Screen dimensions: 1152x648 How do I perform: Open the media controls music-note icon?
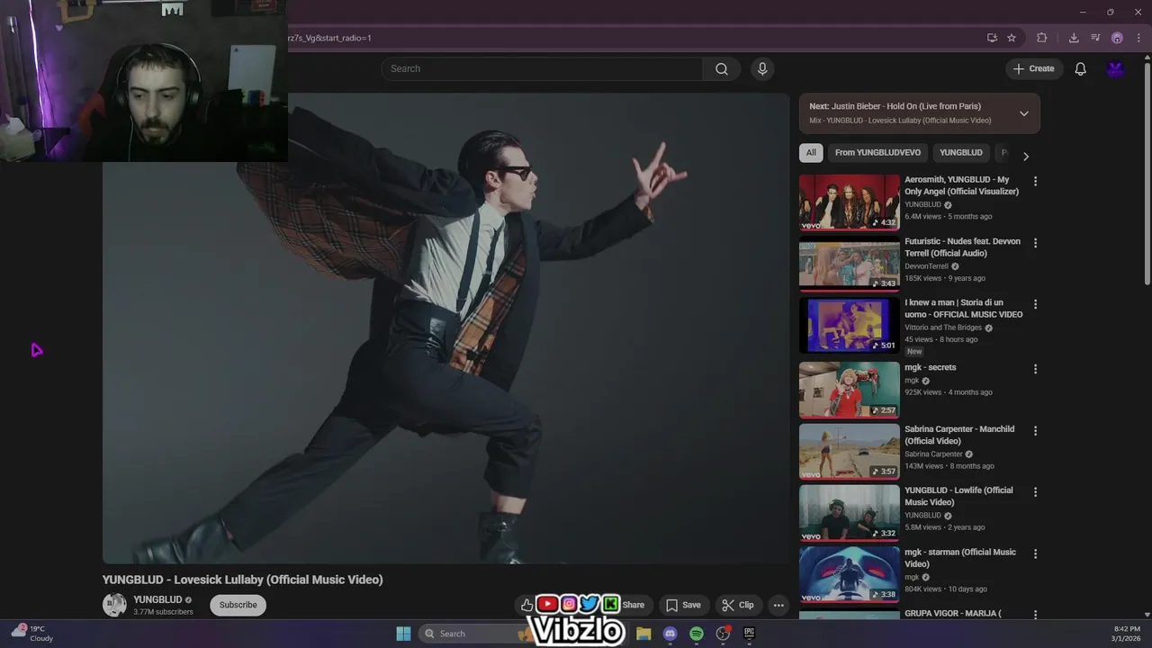coord(1095,38)
